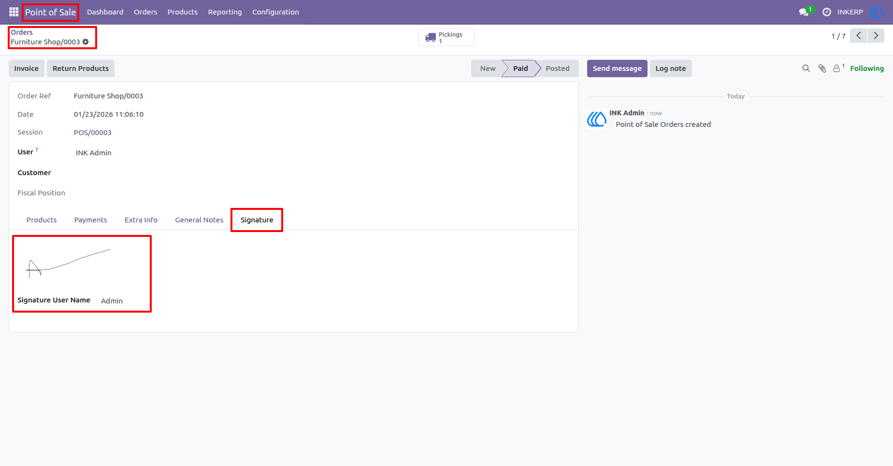893x466 pixels.
Task: Open the activities clock icon
Action: coord(827,12)
